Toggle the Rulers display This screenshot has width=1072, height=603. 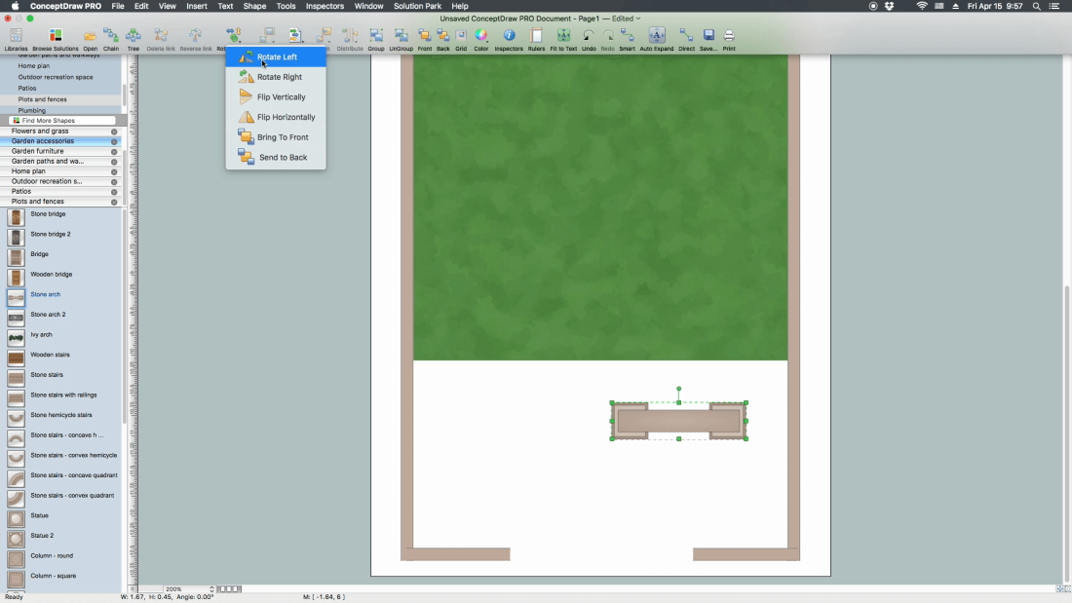(536, 37)
